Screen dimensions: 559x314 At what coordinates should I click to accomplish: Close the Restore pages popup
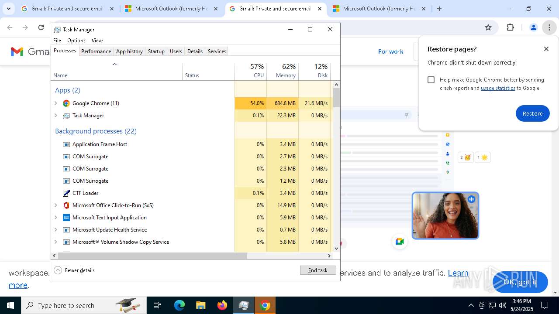coord(546,49)
